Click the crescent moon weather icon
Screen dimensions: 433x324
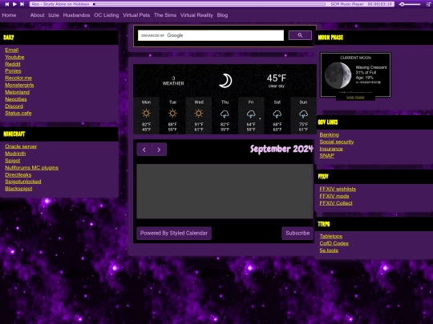[x=225, y=81]
